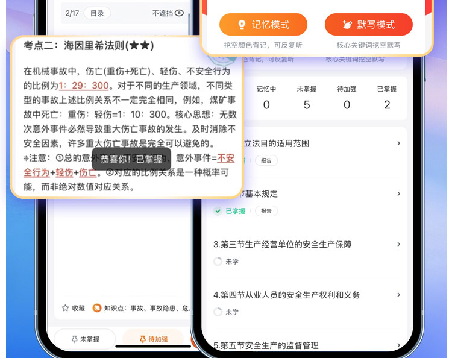
Task: Expand chevron for 基本规定 section
Action: 398,194
